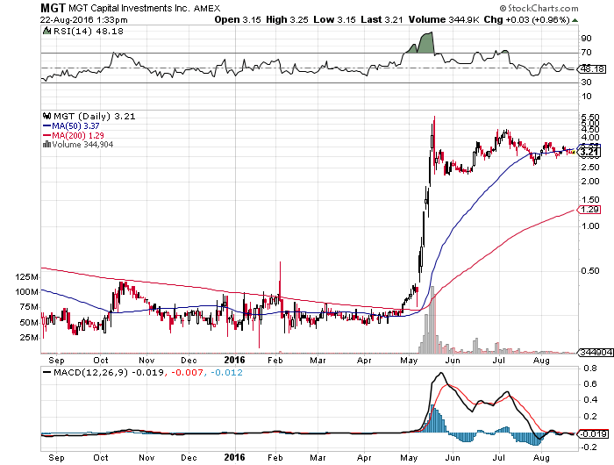
Task: Click the 25M volume axis label
Action: [x=29, y=338]
